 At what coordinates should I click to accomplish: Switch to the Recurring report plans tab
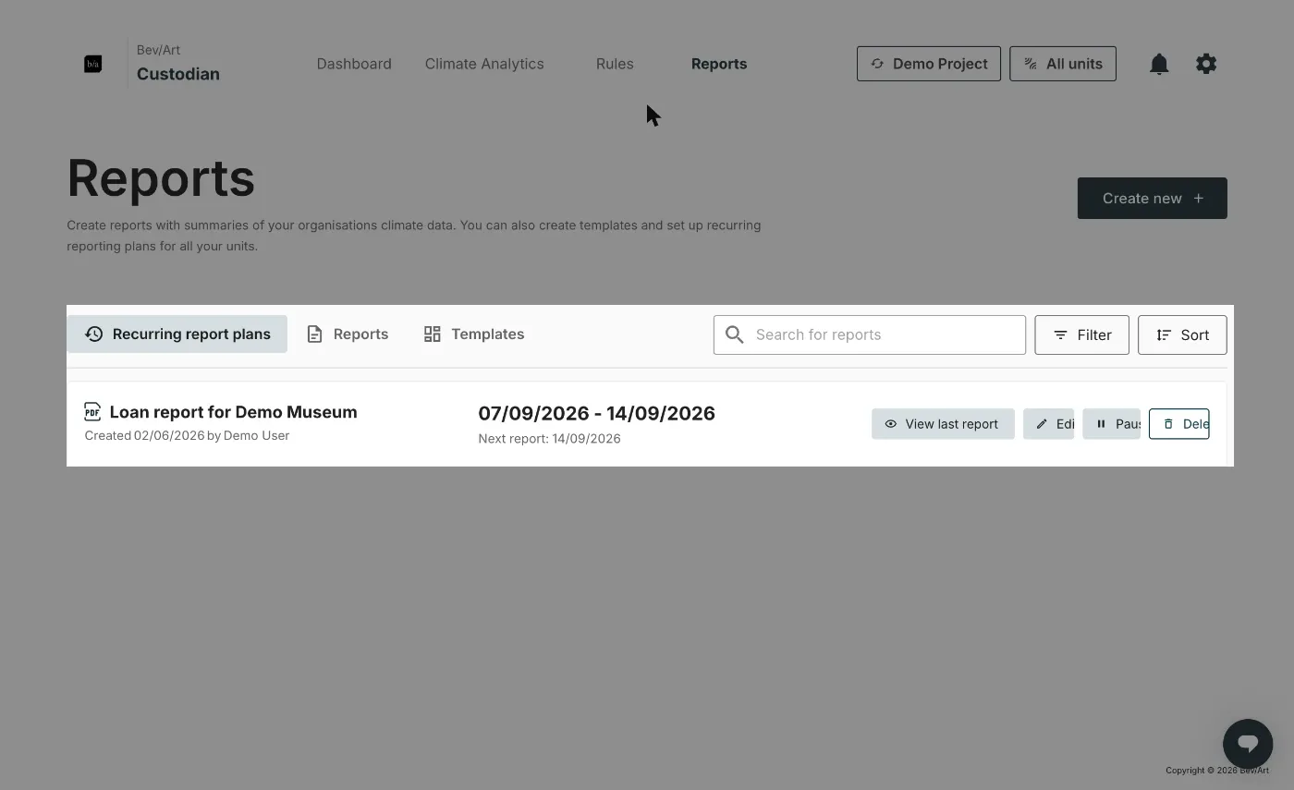coord(177,334)
